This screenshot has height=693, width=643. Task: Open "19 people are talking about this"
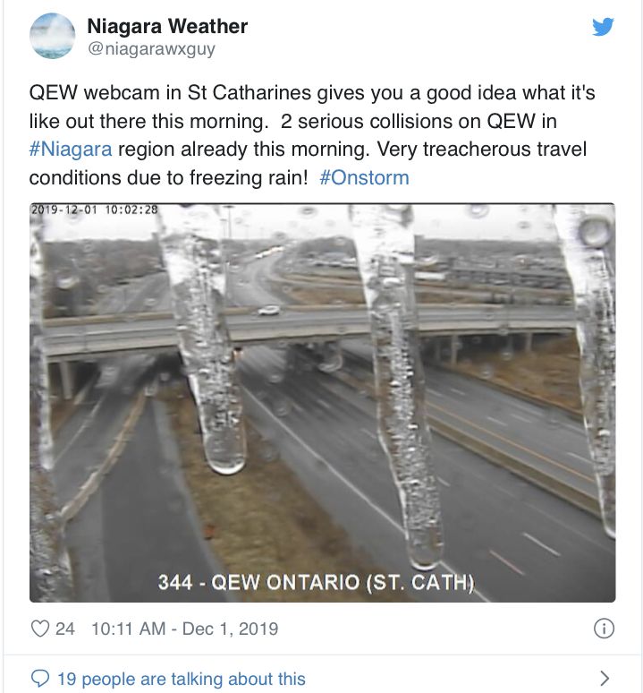tap(181, 679)
